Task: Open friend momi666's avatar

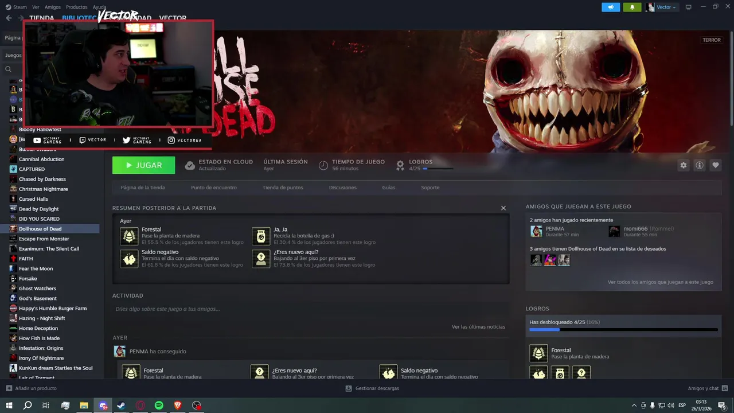Action: [x=614, y=231]
